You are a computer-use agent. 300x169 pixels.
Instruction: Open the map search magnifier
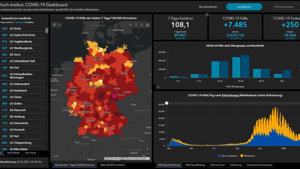pyautogui.click(x=130, y=25)
